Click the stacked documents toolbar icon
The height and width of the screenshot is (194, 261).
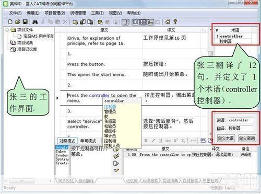point(82,22)
